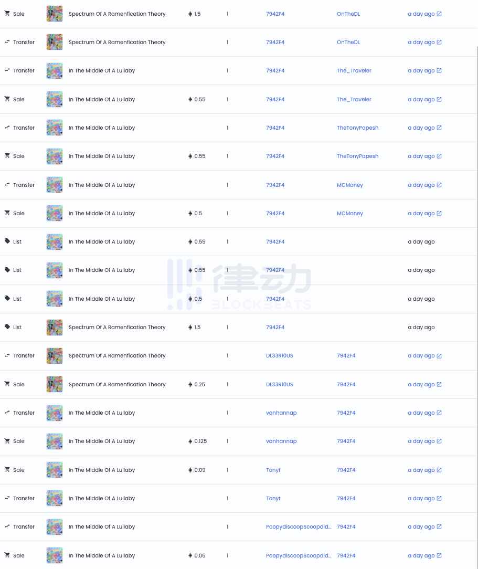Click the price value 0.25

199,384
